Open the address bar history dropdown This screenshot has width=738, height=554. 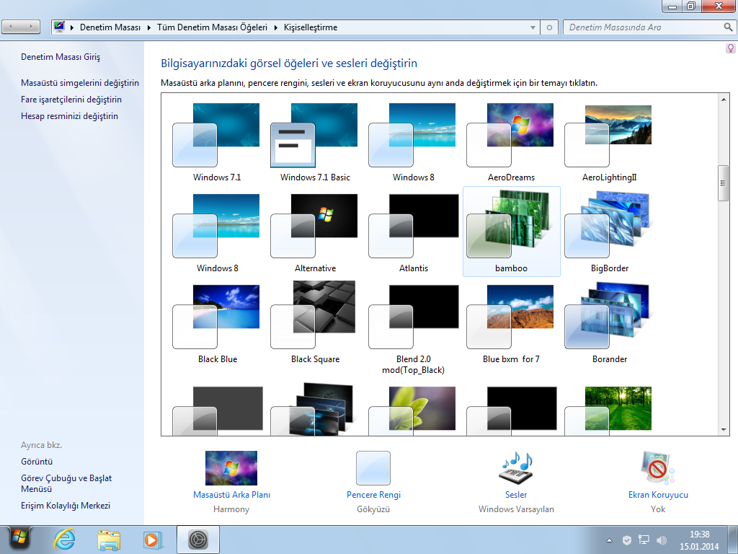coord(533,27)
